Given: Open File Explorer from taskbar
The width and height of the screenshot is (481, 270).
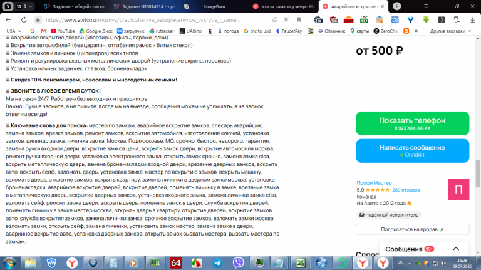Looking at the screenshot, I should click(31, 263).
